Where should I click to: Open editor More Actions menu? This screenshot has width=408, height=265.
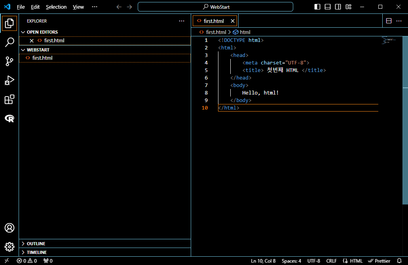399,21
